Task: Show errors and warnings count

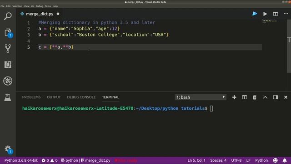Action: 50,160
